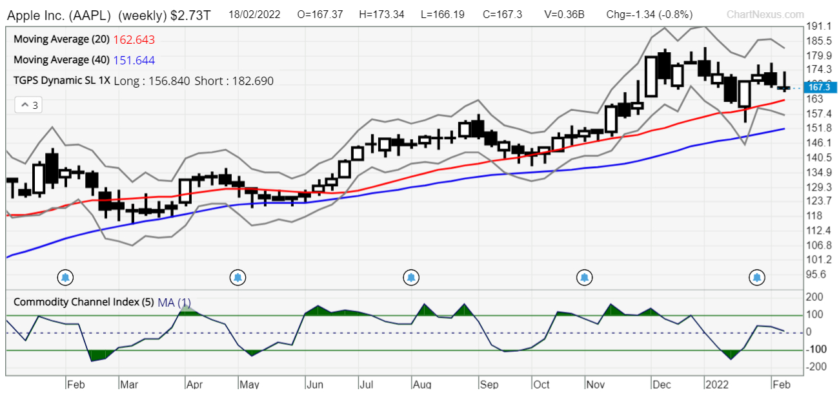
Task: Click the 18/02/2022 date in the header
Action: pyautogui.click(x=254, y=14)
